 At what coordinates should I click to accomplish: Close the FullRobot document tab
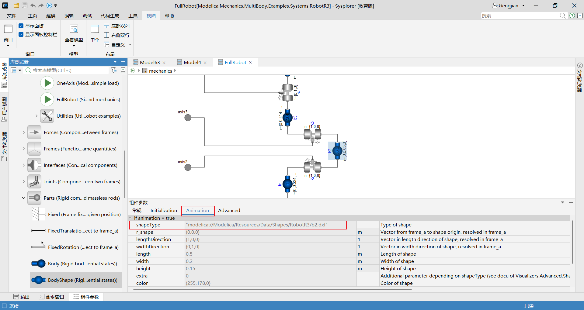click(250, 62)
